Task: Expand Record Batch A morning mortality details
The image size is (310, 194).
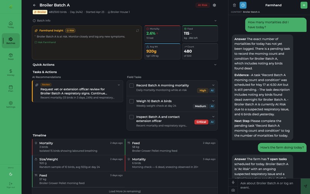Action: (x=213, y=85)
